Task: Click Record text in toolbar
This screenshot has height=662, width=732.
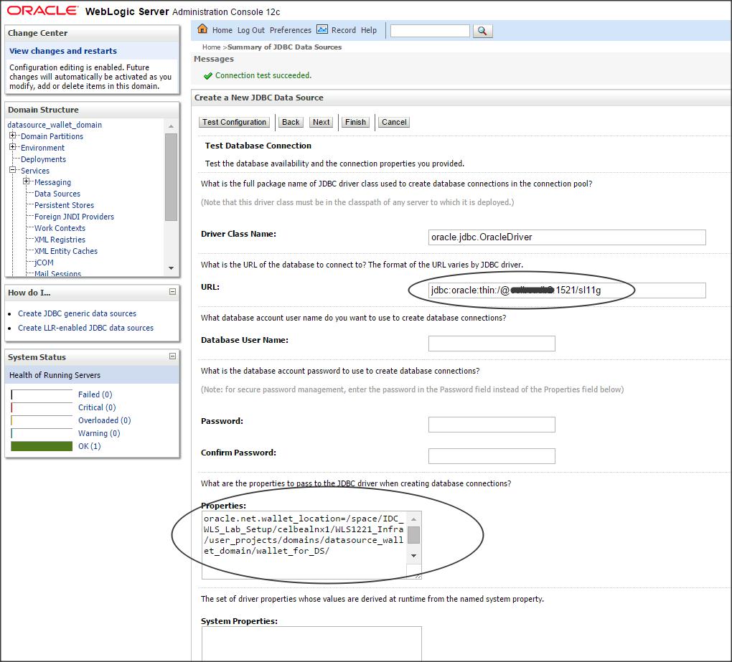Action: 344,30
